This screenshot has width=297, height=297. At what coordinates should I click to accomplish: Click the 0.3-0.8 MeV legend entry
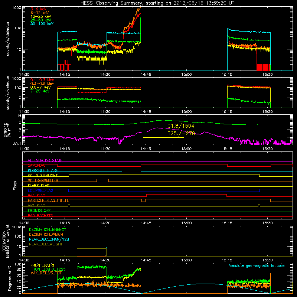(42, 84)
